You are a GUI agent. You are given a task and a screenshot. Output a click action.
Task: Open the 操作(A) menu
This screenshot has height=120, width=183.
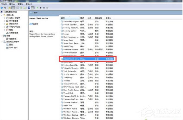coord(12,4)
